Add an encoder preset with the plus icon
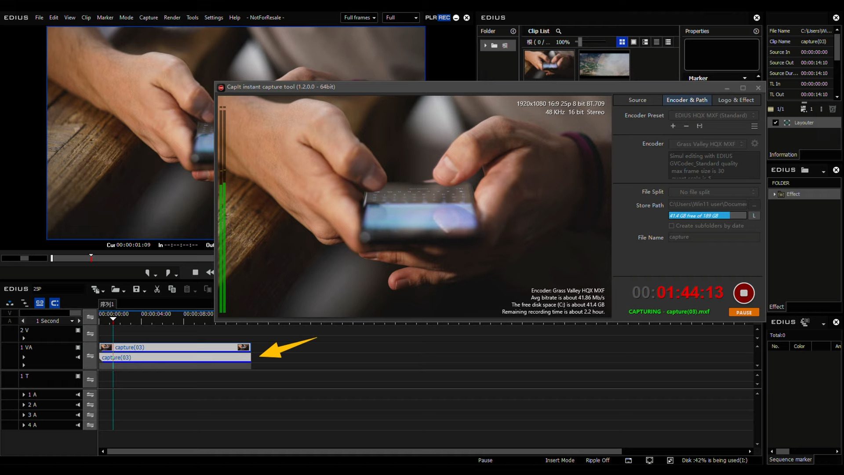 673,126
